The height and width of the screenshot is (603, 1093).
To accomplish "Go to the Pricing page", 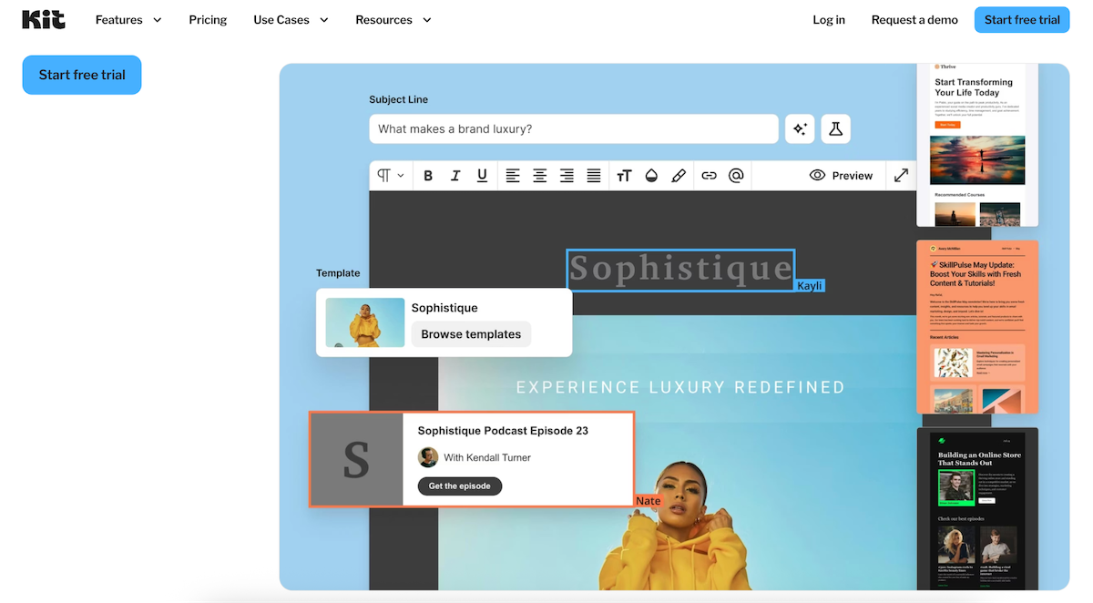I will pos(208,20).
